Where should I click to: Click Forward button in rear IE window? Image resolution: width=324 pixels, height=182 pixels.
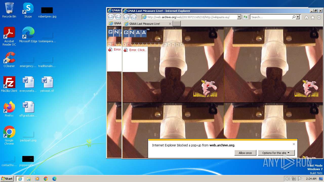[118, 17]
